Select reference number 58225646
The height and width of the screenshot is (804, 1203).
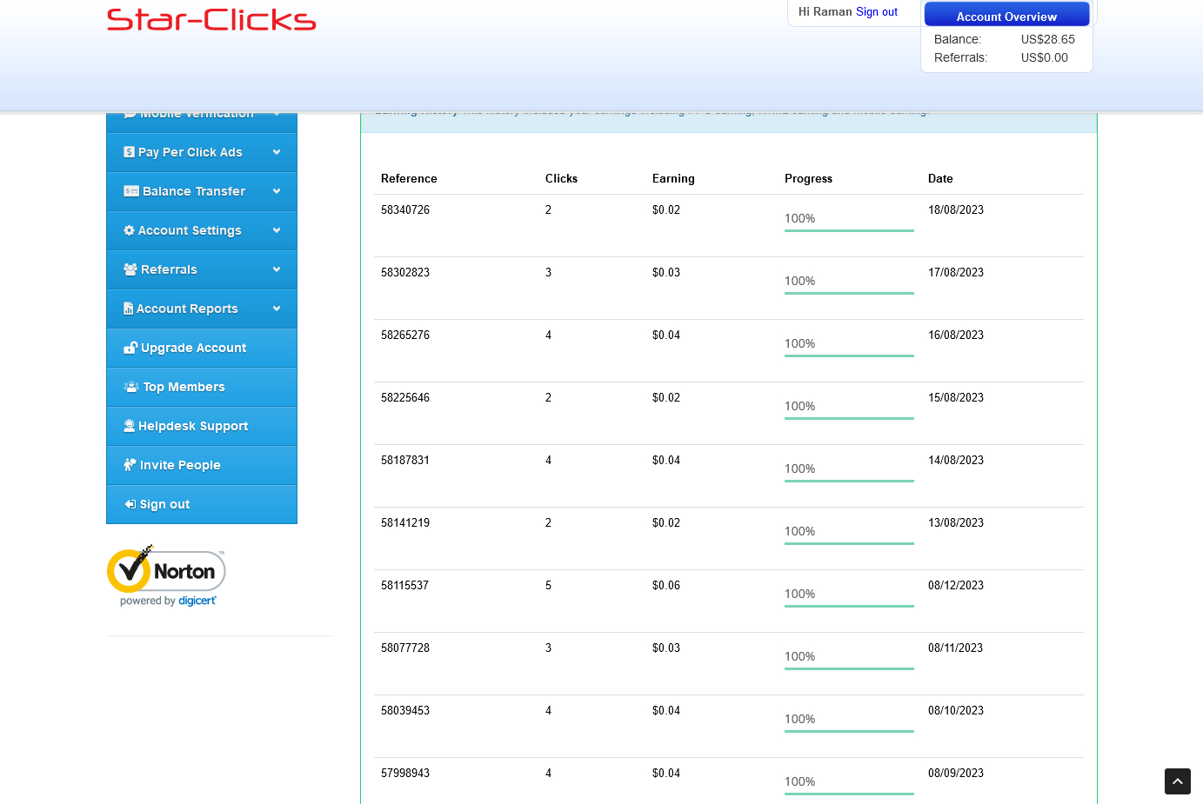(x=405, y=397)
